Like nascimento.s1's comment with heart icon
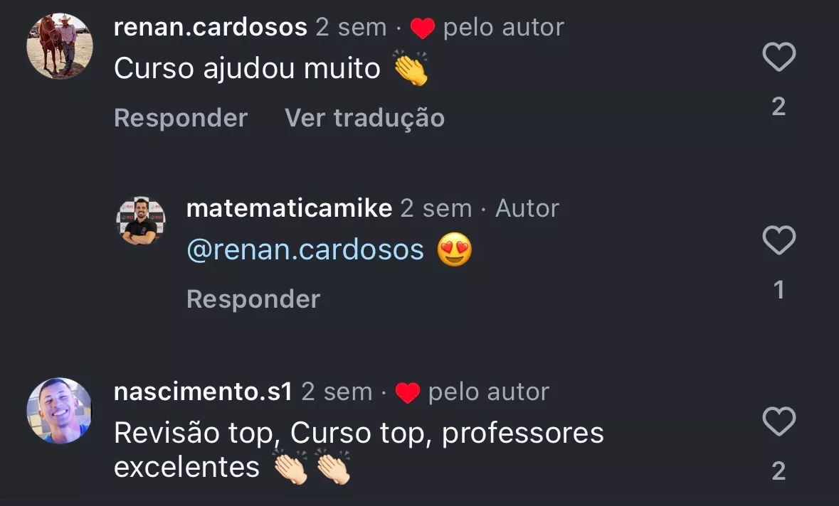The width and height of the screenshot is (839, 506). [779, 421]
